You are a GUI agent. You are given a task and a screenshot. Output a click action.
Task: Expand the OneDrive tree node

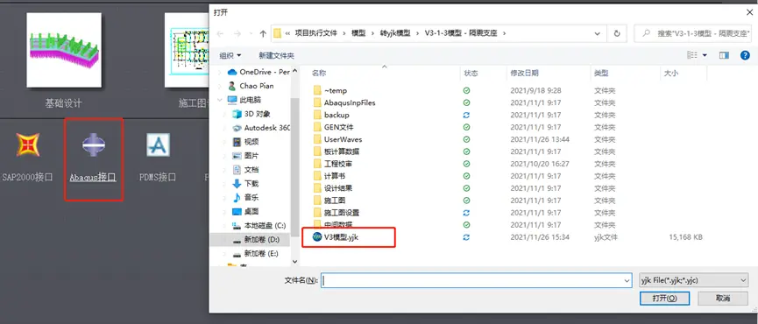point(219,72)
